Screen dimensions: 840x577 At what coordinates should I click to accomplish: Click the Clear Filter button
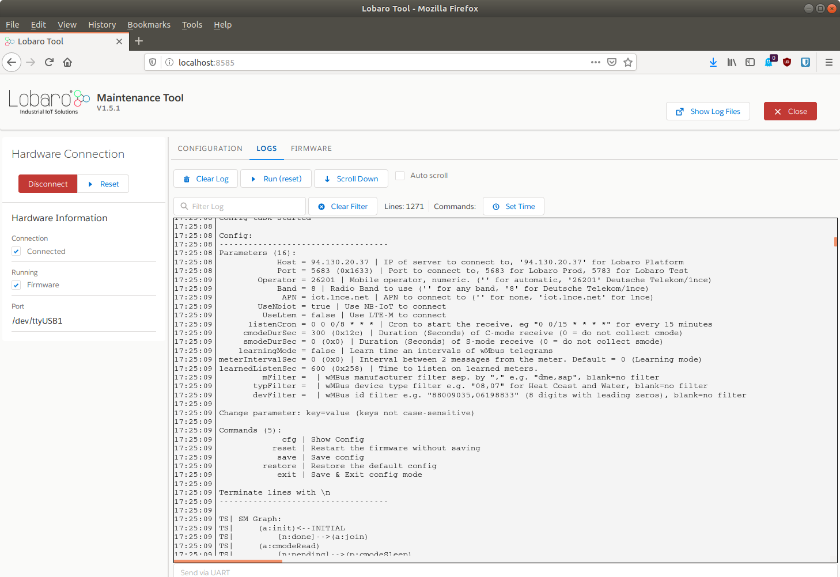pyautogui.click(x=343, y=206)
